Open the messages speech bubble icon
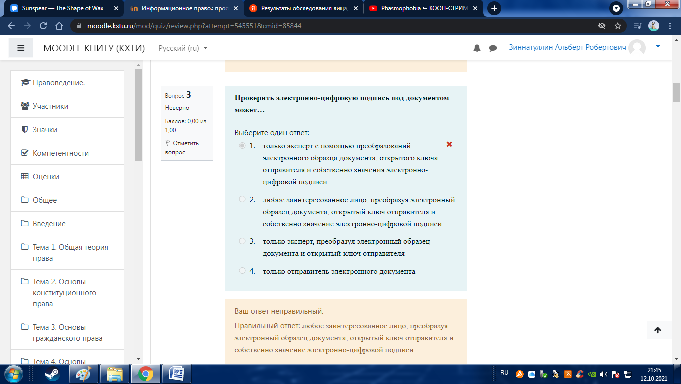 [493, 48]
